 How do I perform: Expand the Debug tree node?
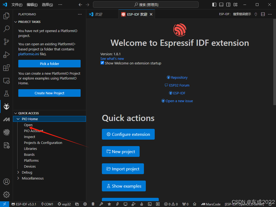[18, 172]
